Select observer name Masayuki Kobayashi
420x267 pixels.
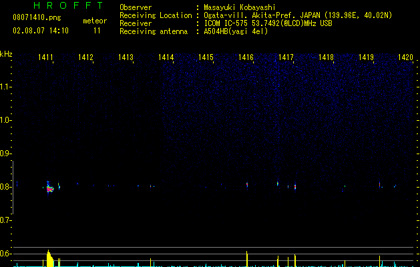pos(240,7)
